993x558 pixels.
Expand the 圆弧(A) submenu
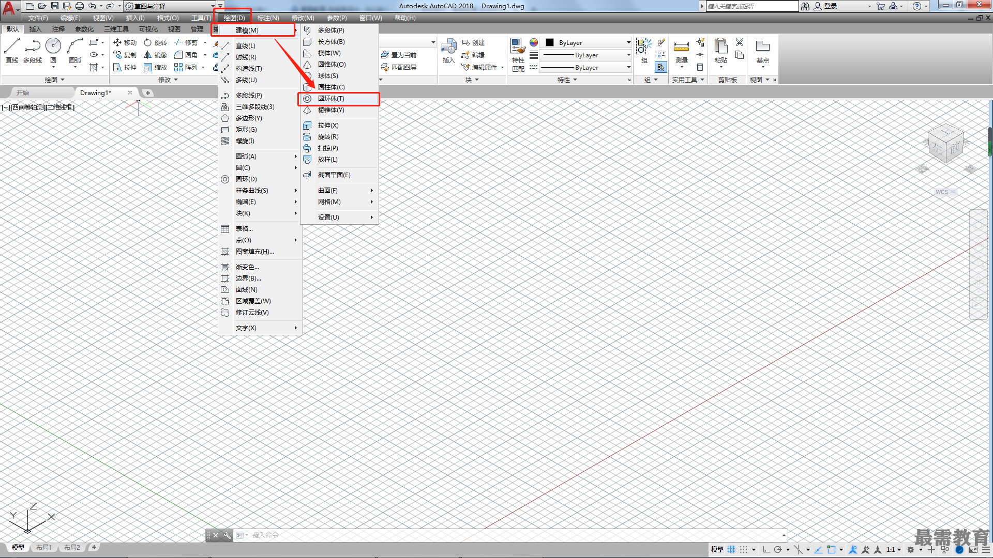coord(260,156)
